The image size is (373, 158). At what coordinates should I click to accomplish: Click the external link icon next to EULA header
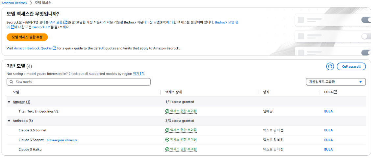point(336,92)
